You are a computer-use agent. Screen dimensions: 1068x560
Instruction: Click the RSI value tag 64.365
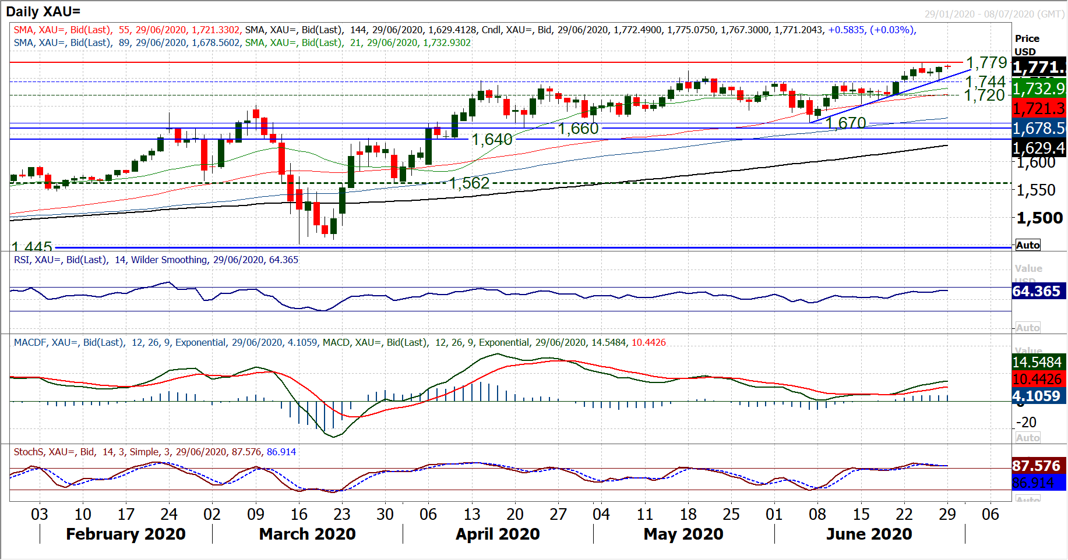click(x=1036, y=291)
